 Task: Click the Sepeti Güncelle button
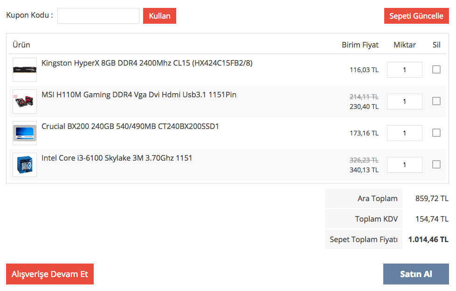point(416,16)
